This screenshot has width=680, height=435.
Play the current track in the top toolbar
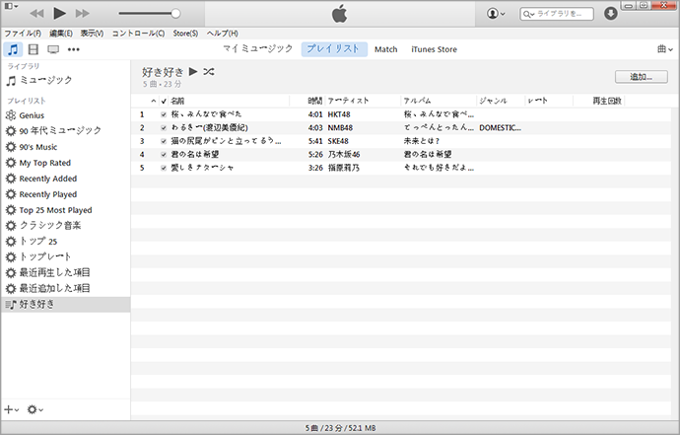59,14
